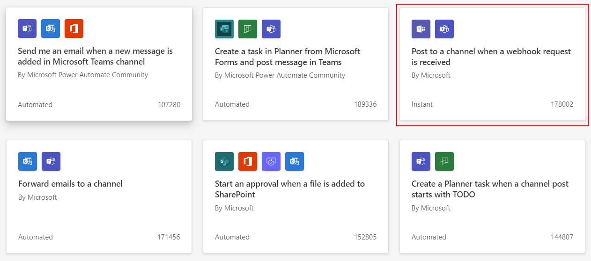Click the orange Office 365 icon on the 'Send me an email' card

74,29
